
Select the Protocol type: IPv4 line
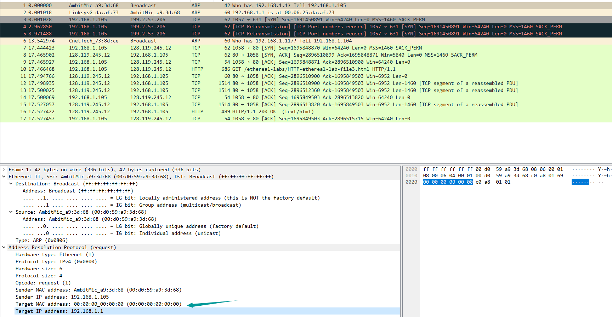[x=56, y=262]
